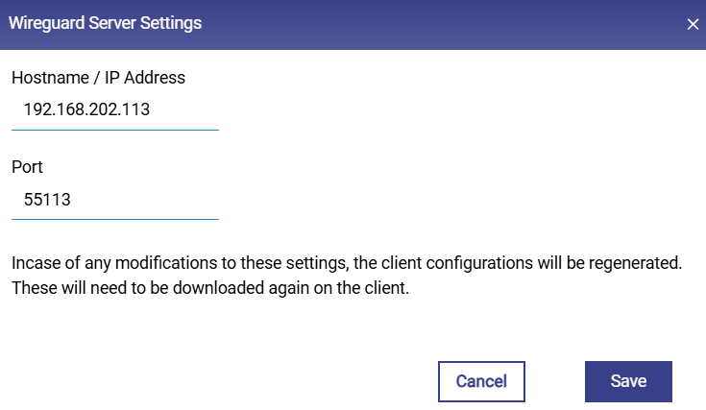Screen dimensions: 706x410
Task: Click the Port label
Action: [x=28, y=166]
